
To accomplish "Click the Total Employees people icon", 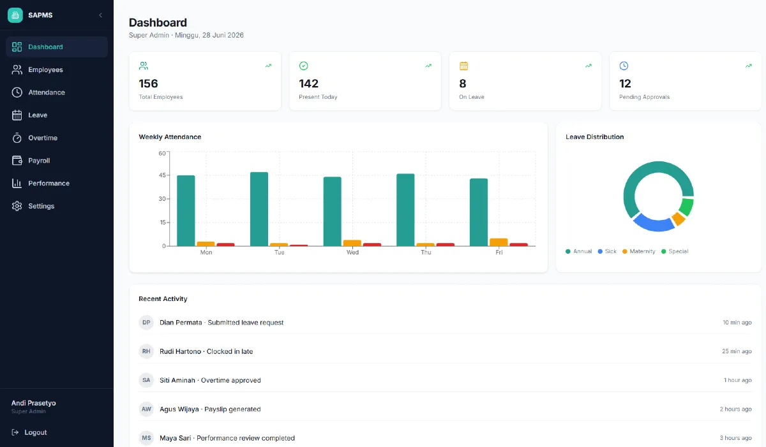I will 144,66.
